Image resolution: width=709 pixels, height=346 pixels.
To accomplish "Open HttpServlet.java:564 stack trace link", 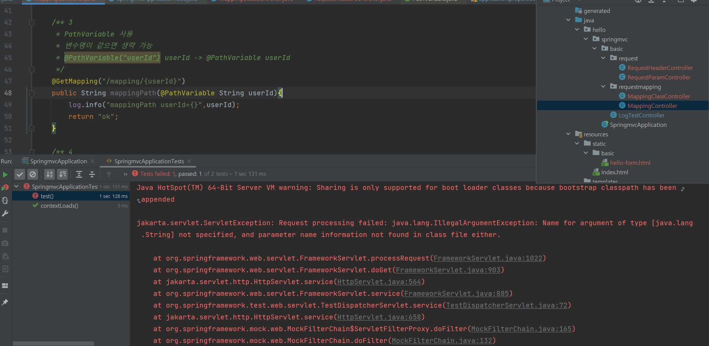I will [x=379, y=282].
